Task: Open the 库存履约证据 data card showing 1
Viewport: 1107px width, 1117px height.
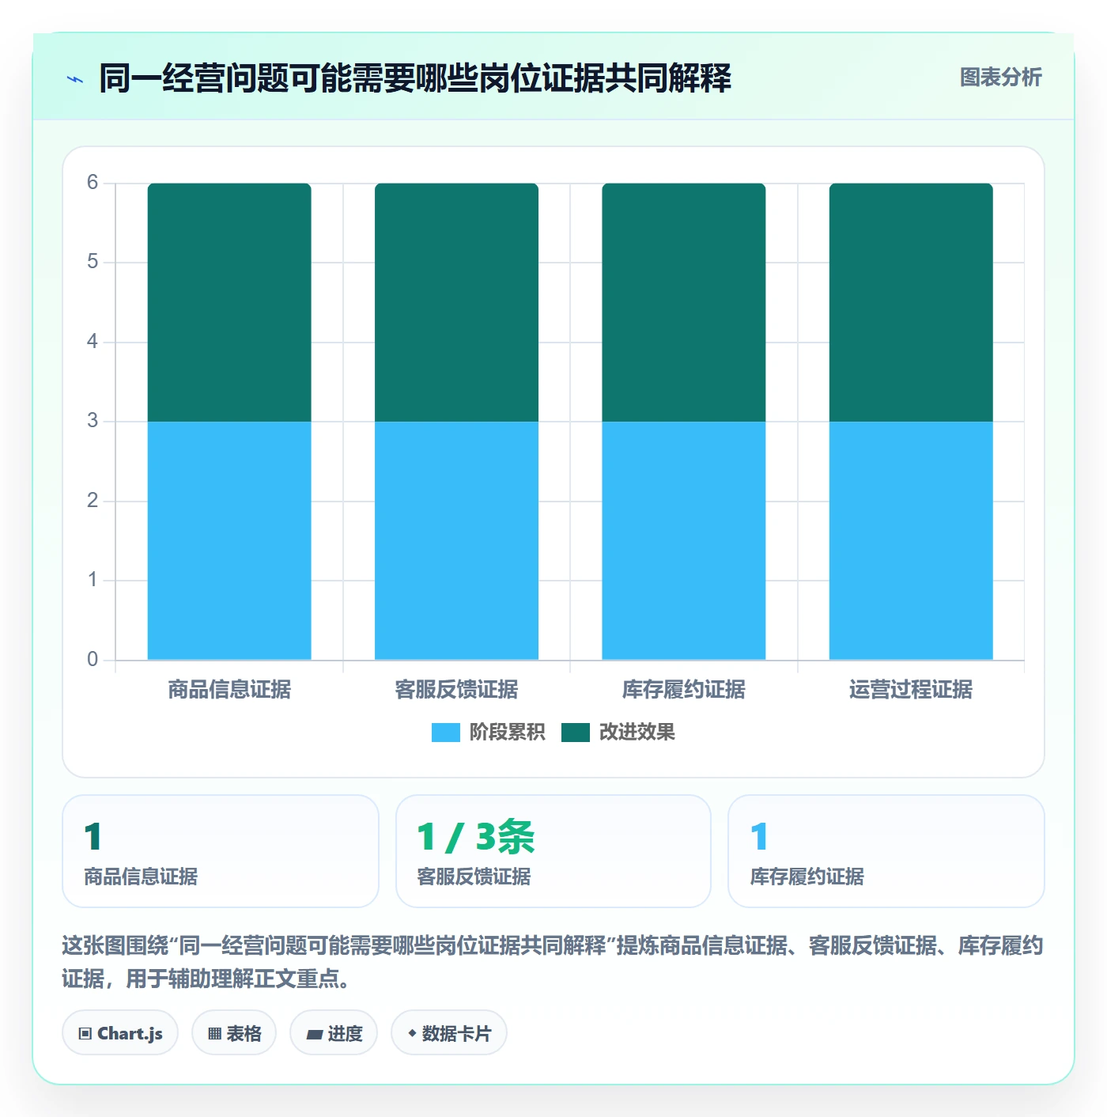Action: 886,851
